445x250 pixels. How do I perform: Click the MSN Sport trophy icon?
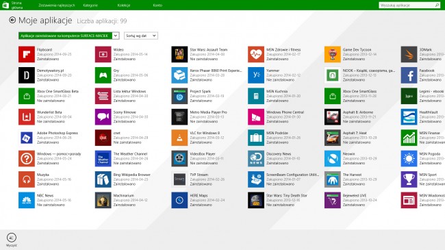tap(409, 179)
